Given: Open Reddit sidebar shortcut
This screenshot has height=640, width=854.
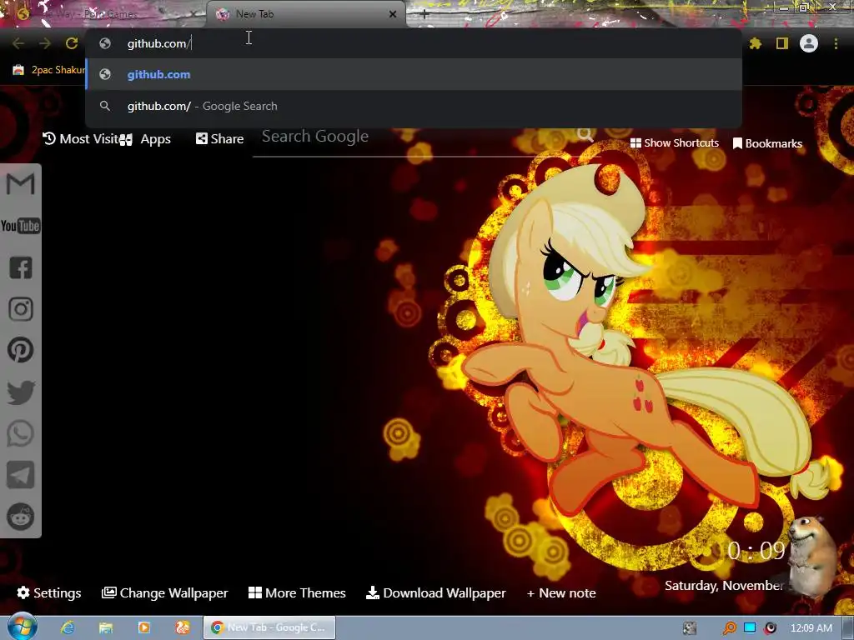Looking at the screenshot, I should [21, 517].
